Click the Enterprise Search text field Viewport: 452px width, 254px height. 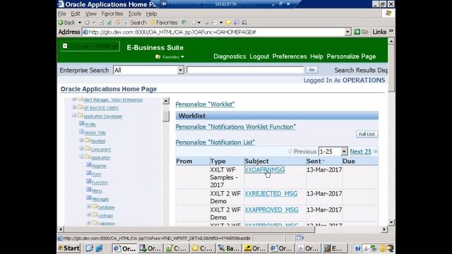tap(245, 70)
